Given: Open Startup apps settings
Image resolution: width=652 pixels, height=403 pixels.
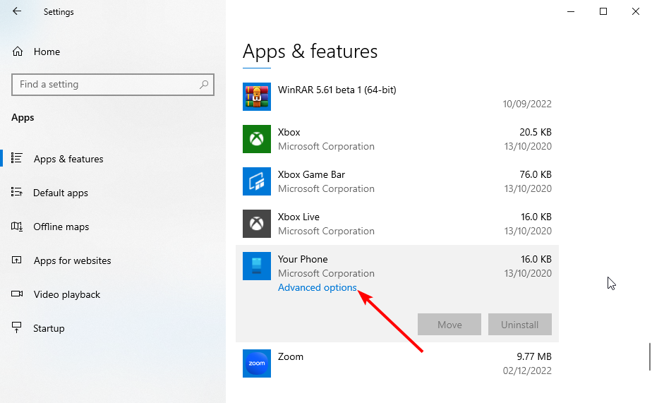Looking at the screenshot, I should 49,328.
